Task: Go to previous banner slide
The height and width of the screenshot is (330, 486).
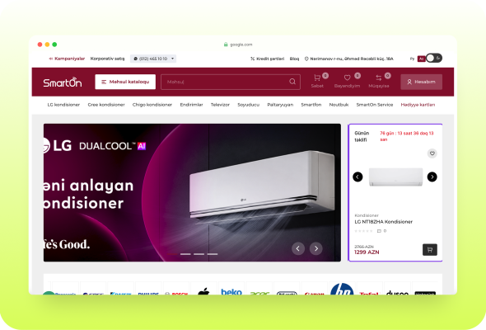Action: [298, 248]
